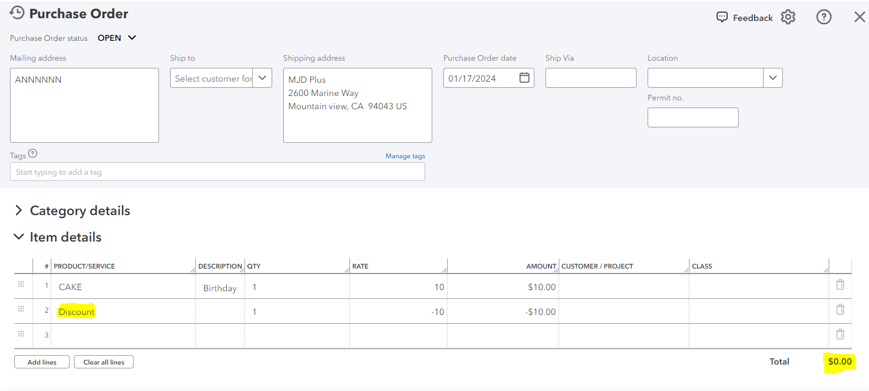Click into the Shipping address box
Screen dimensions: 869x391
358,105
